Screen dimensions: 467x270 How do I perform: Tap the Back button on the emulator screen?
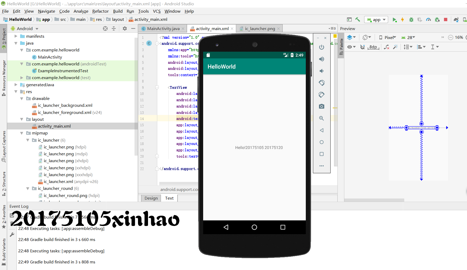click(x=226, y=227)
